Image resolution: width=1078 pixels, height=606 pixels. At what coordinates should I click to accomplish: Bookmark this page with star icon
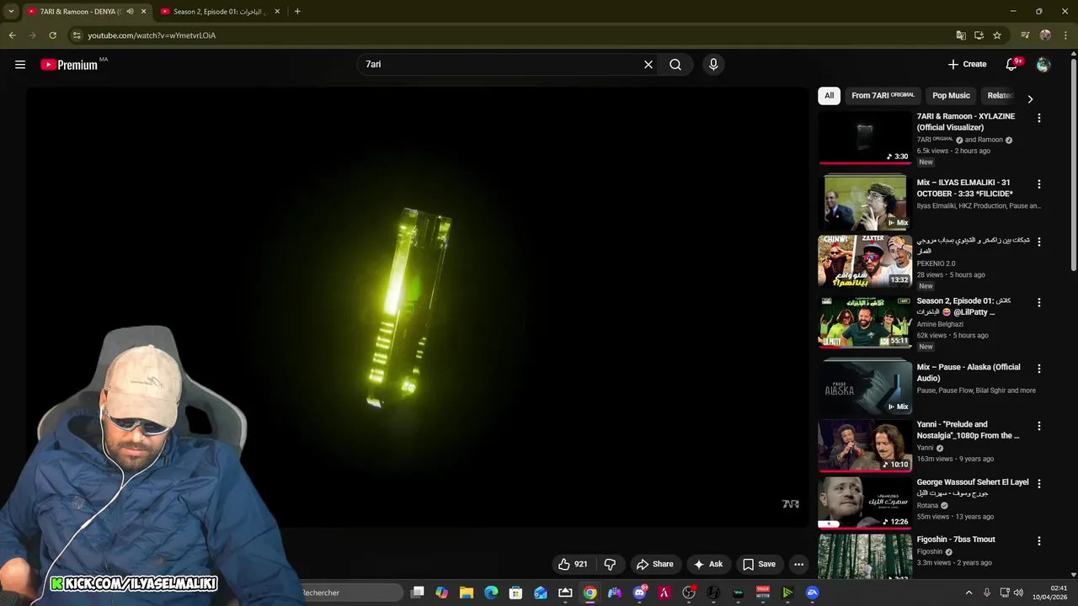(x=997, y=35)
